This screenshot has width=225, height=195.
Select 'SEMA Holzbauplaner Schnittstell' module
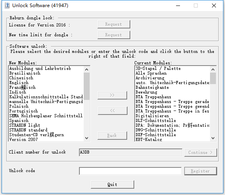(46, 116)
